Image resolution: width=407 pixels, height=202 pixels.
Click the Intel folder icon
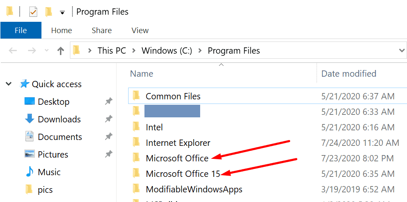click(x=136, y=127)
